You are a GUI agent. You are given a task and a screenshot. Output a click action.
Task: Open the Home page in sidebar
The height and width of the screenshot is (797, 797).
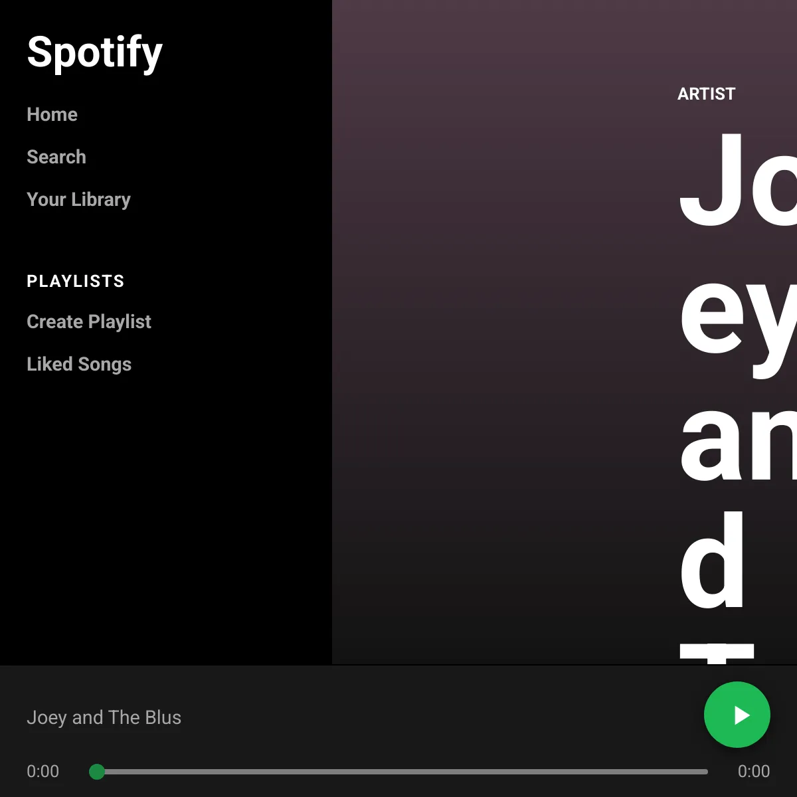(52, 114)
